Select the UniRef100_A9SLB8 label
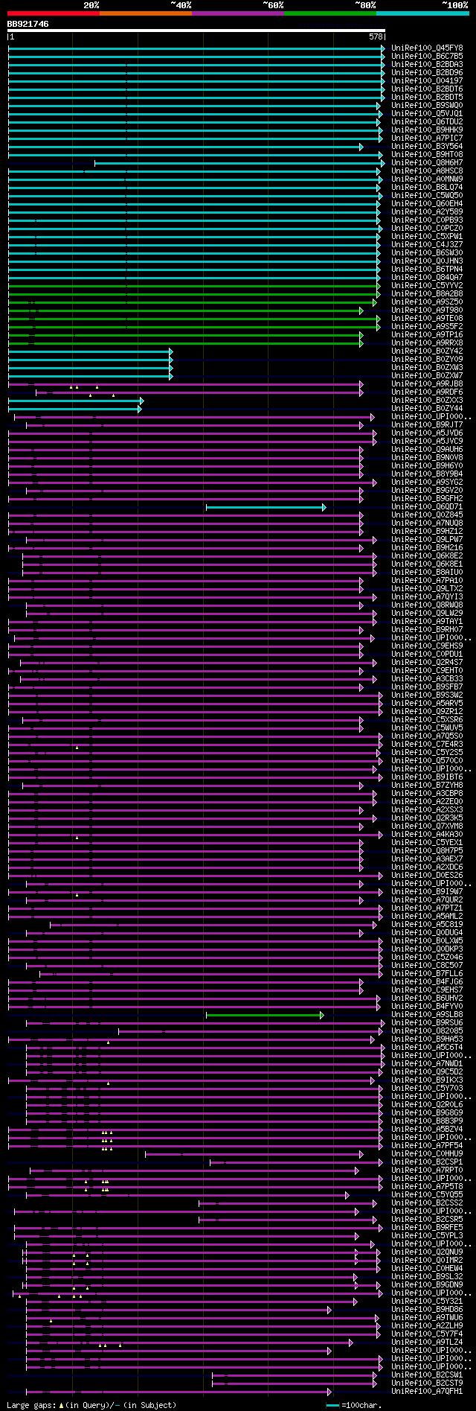This screenshot has width=476, height=1411. pyautogui.click(x=427, y=1014)
